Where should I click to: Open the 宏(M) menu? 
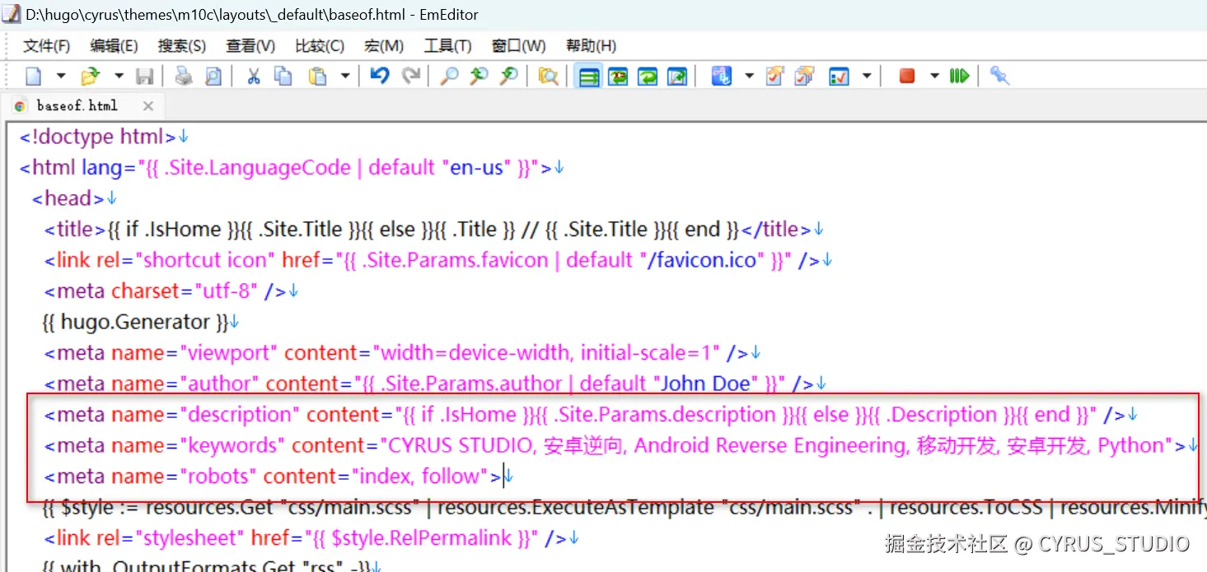[x=384, y=46]
